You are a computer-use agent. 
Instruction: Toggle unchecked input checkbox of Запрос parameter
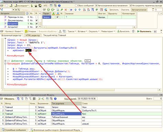point(53,17)
